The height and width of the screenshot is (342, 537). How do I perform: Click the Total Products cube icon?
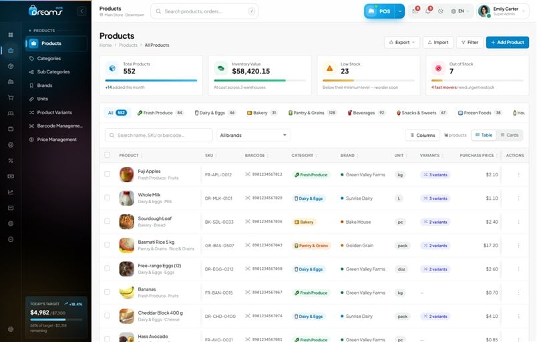coord(112,68)
